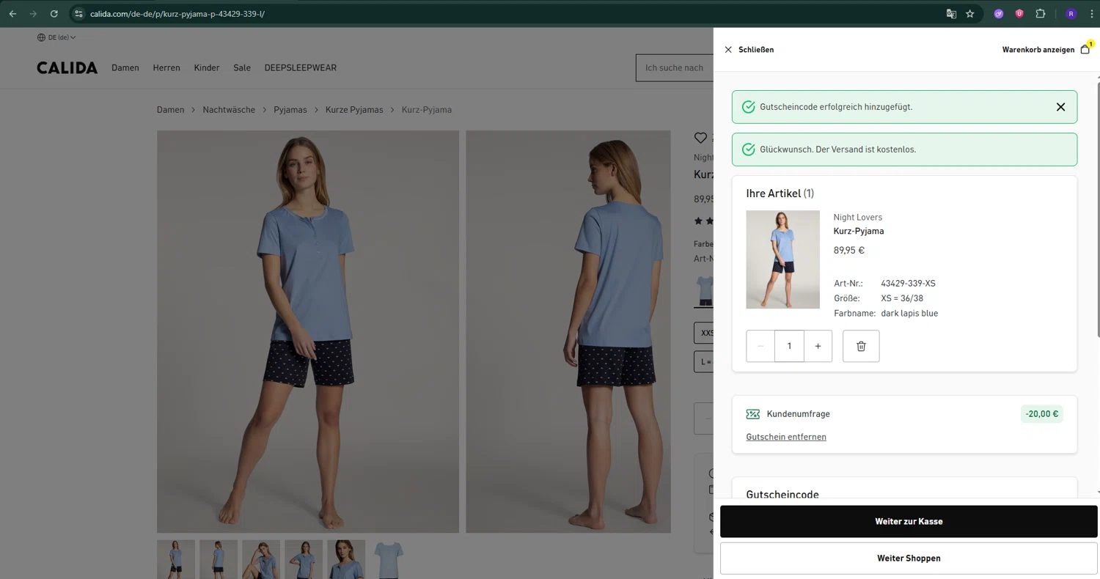Click the article number 43429-339-XS
The height and width of the screenshot is (579, 1100).
point(908,284)
